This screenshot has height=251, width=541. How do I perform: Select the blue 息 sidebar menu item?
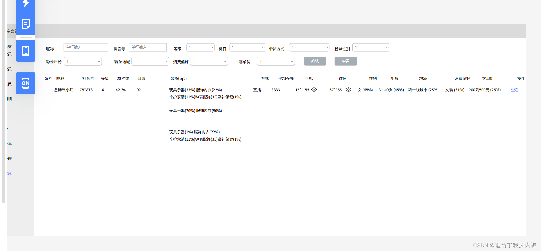(9, 174)
